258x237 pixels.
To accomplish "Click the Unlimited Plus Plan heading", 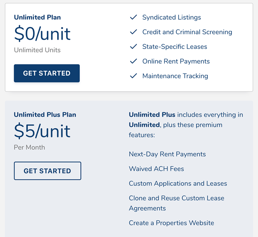I will point(45,115).
